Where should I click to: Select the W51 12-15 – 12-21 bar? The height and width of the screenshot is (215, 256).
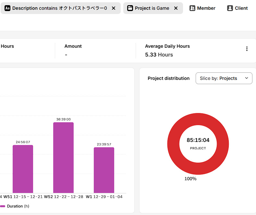[x=23, y=169]
